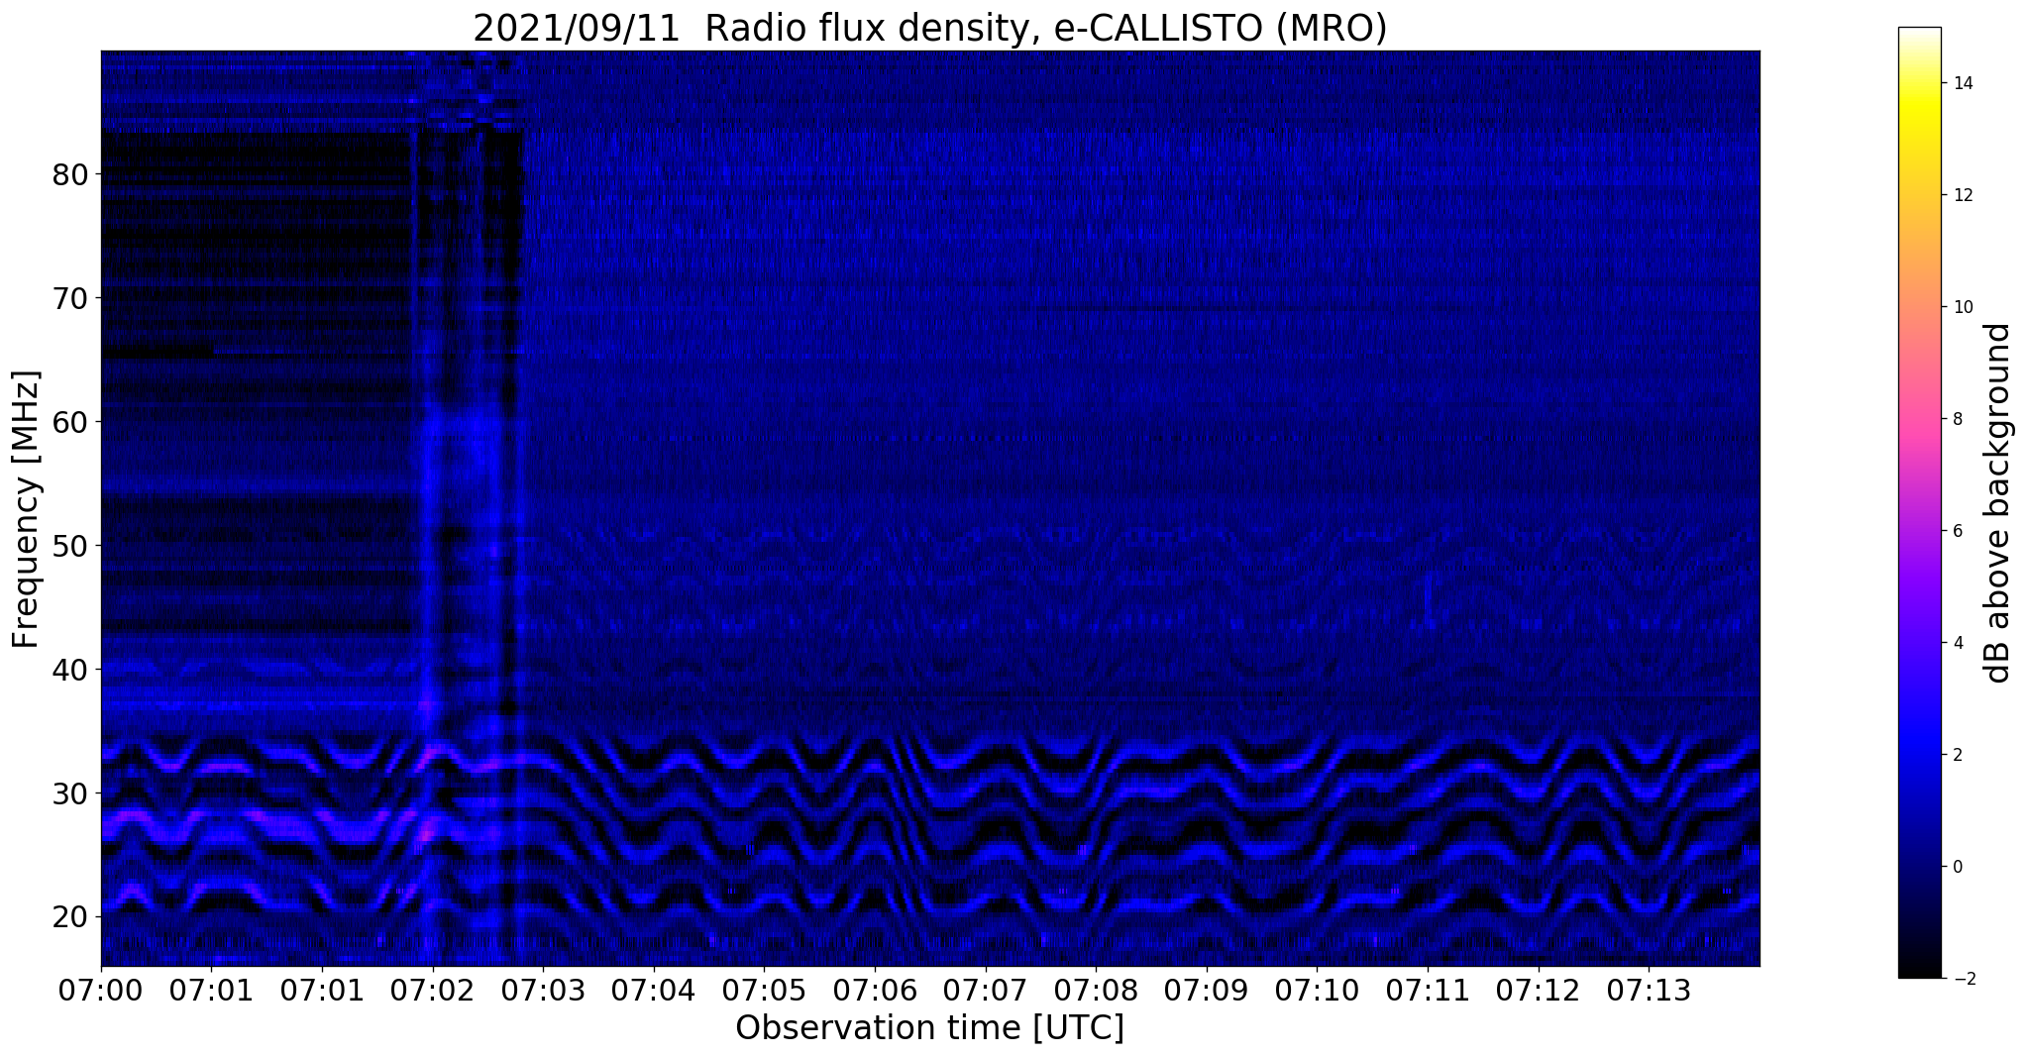The image size is (2028, 1057).
Task: Click the 07:08 time tick label
Action: coord(1096,991)
